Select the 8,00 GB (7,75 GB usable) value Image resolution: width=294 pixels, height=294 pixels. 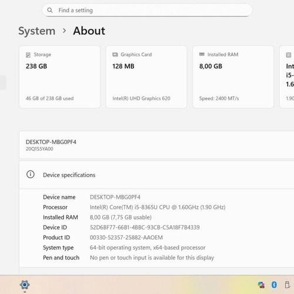pyautogui.click(x=121, y=217)
